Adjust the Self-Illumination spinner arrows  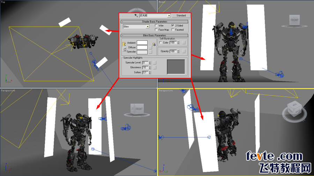[x=178, y=43]
